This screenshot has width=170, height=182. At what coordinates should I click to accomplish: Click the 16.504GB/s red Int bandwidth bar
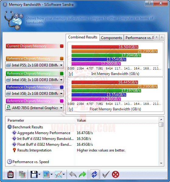point(105,47)
